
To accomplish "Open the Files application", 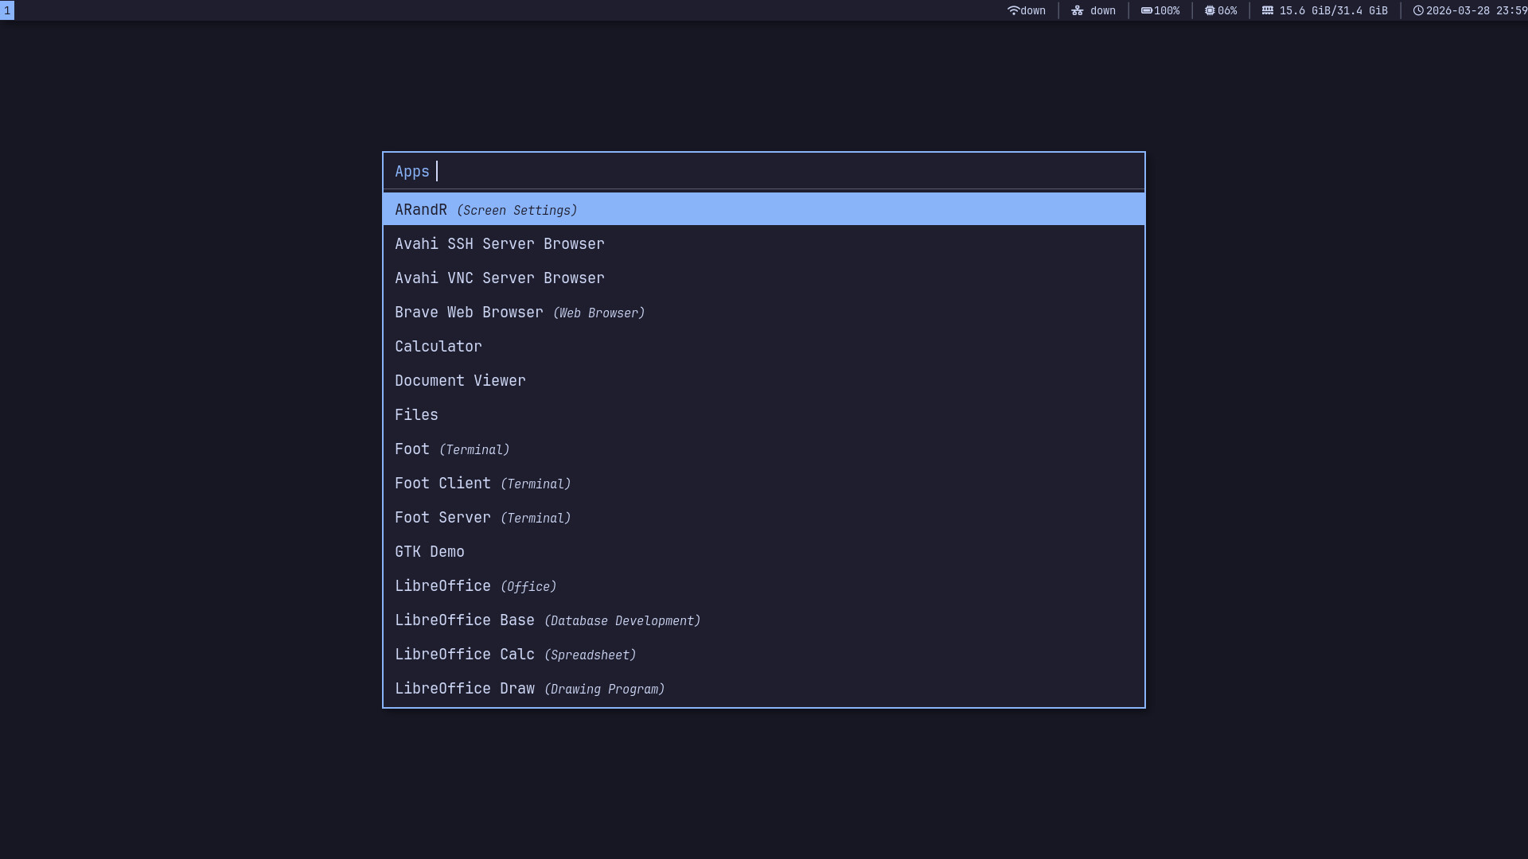I will pyautogui.click(x=416, y=414).
